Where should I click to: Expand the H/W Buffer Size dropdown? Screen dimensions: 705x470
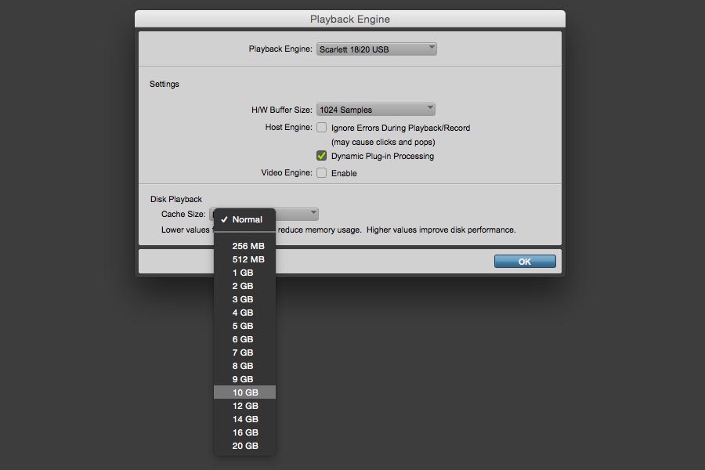[375, 110]
